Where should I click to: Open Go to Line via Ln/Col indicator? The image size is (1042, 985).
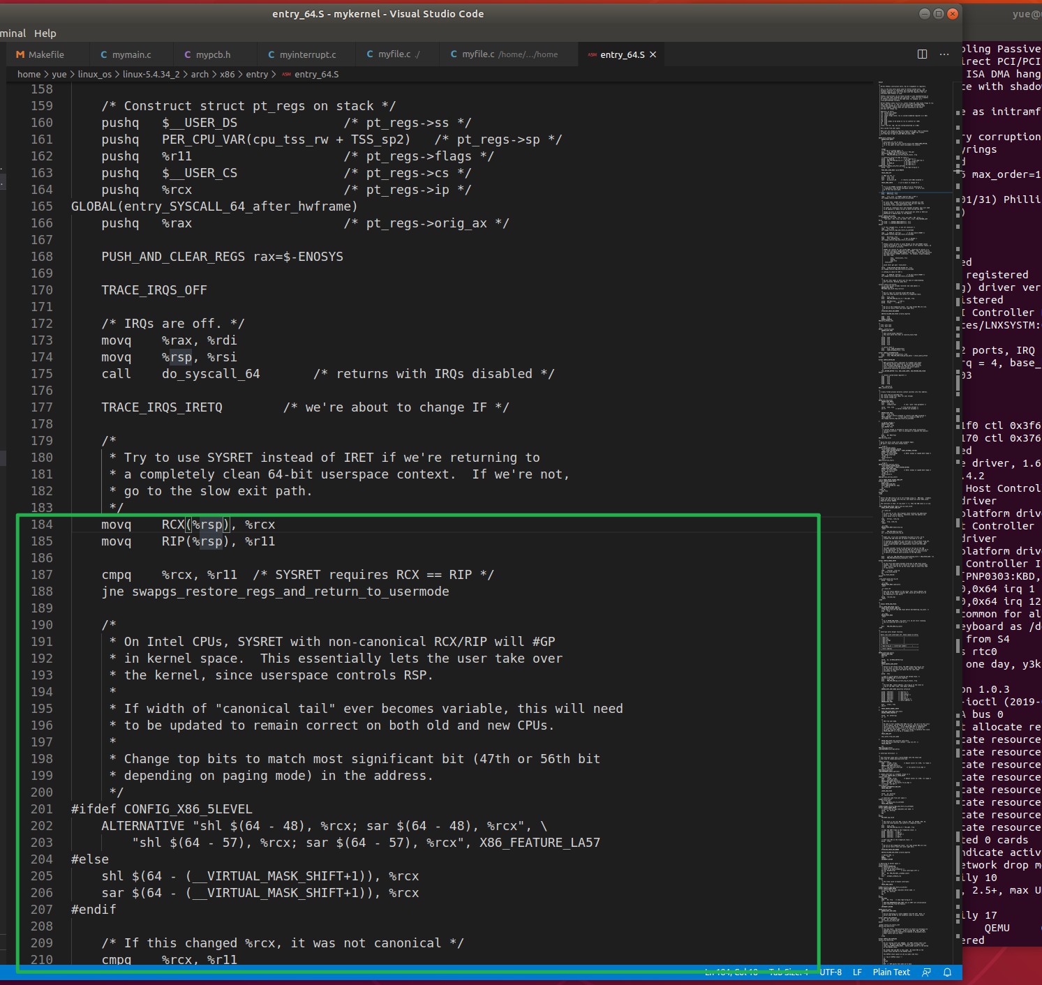[x=731, y=972]
